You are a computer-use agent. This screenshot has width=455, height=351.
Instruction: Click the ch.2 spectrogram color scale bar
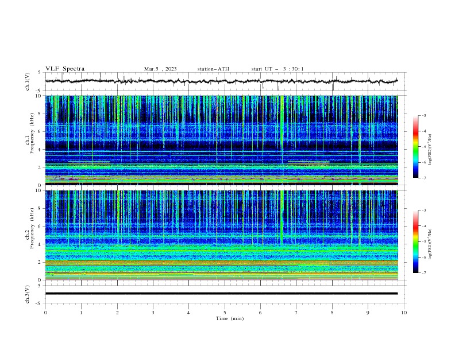click(415, 241)
